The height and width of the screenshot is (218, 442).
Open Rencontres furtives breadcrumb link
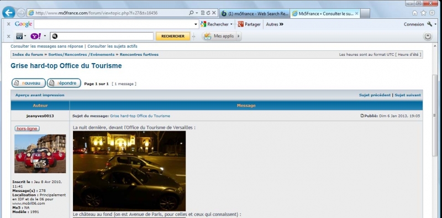(139, 54)
